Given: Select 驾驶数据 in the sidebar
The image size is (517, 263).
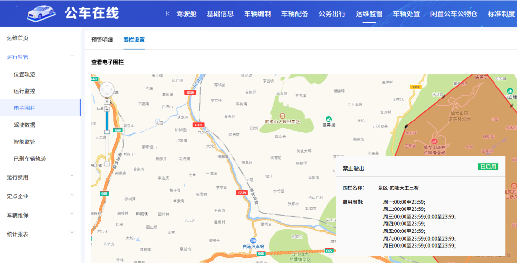Looking at the screenshot, I should (24, 125).
